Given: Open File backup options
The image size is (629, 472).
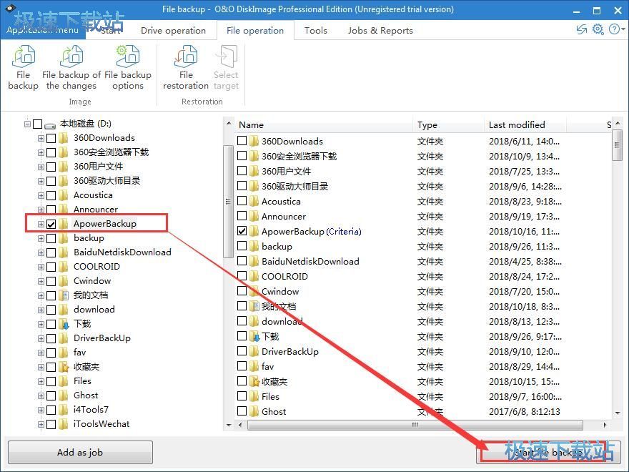Looking at the screenshot, I should tap(127, 67).
